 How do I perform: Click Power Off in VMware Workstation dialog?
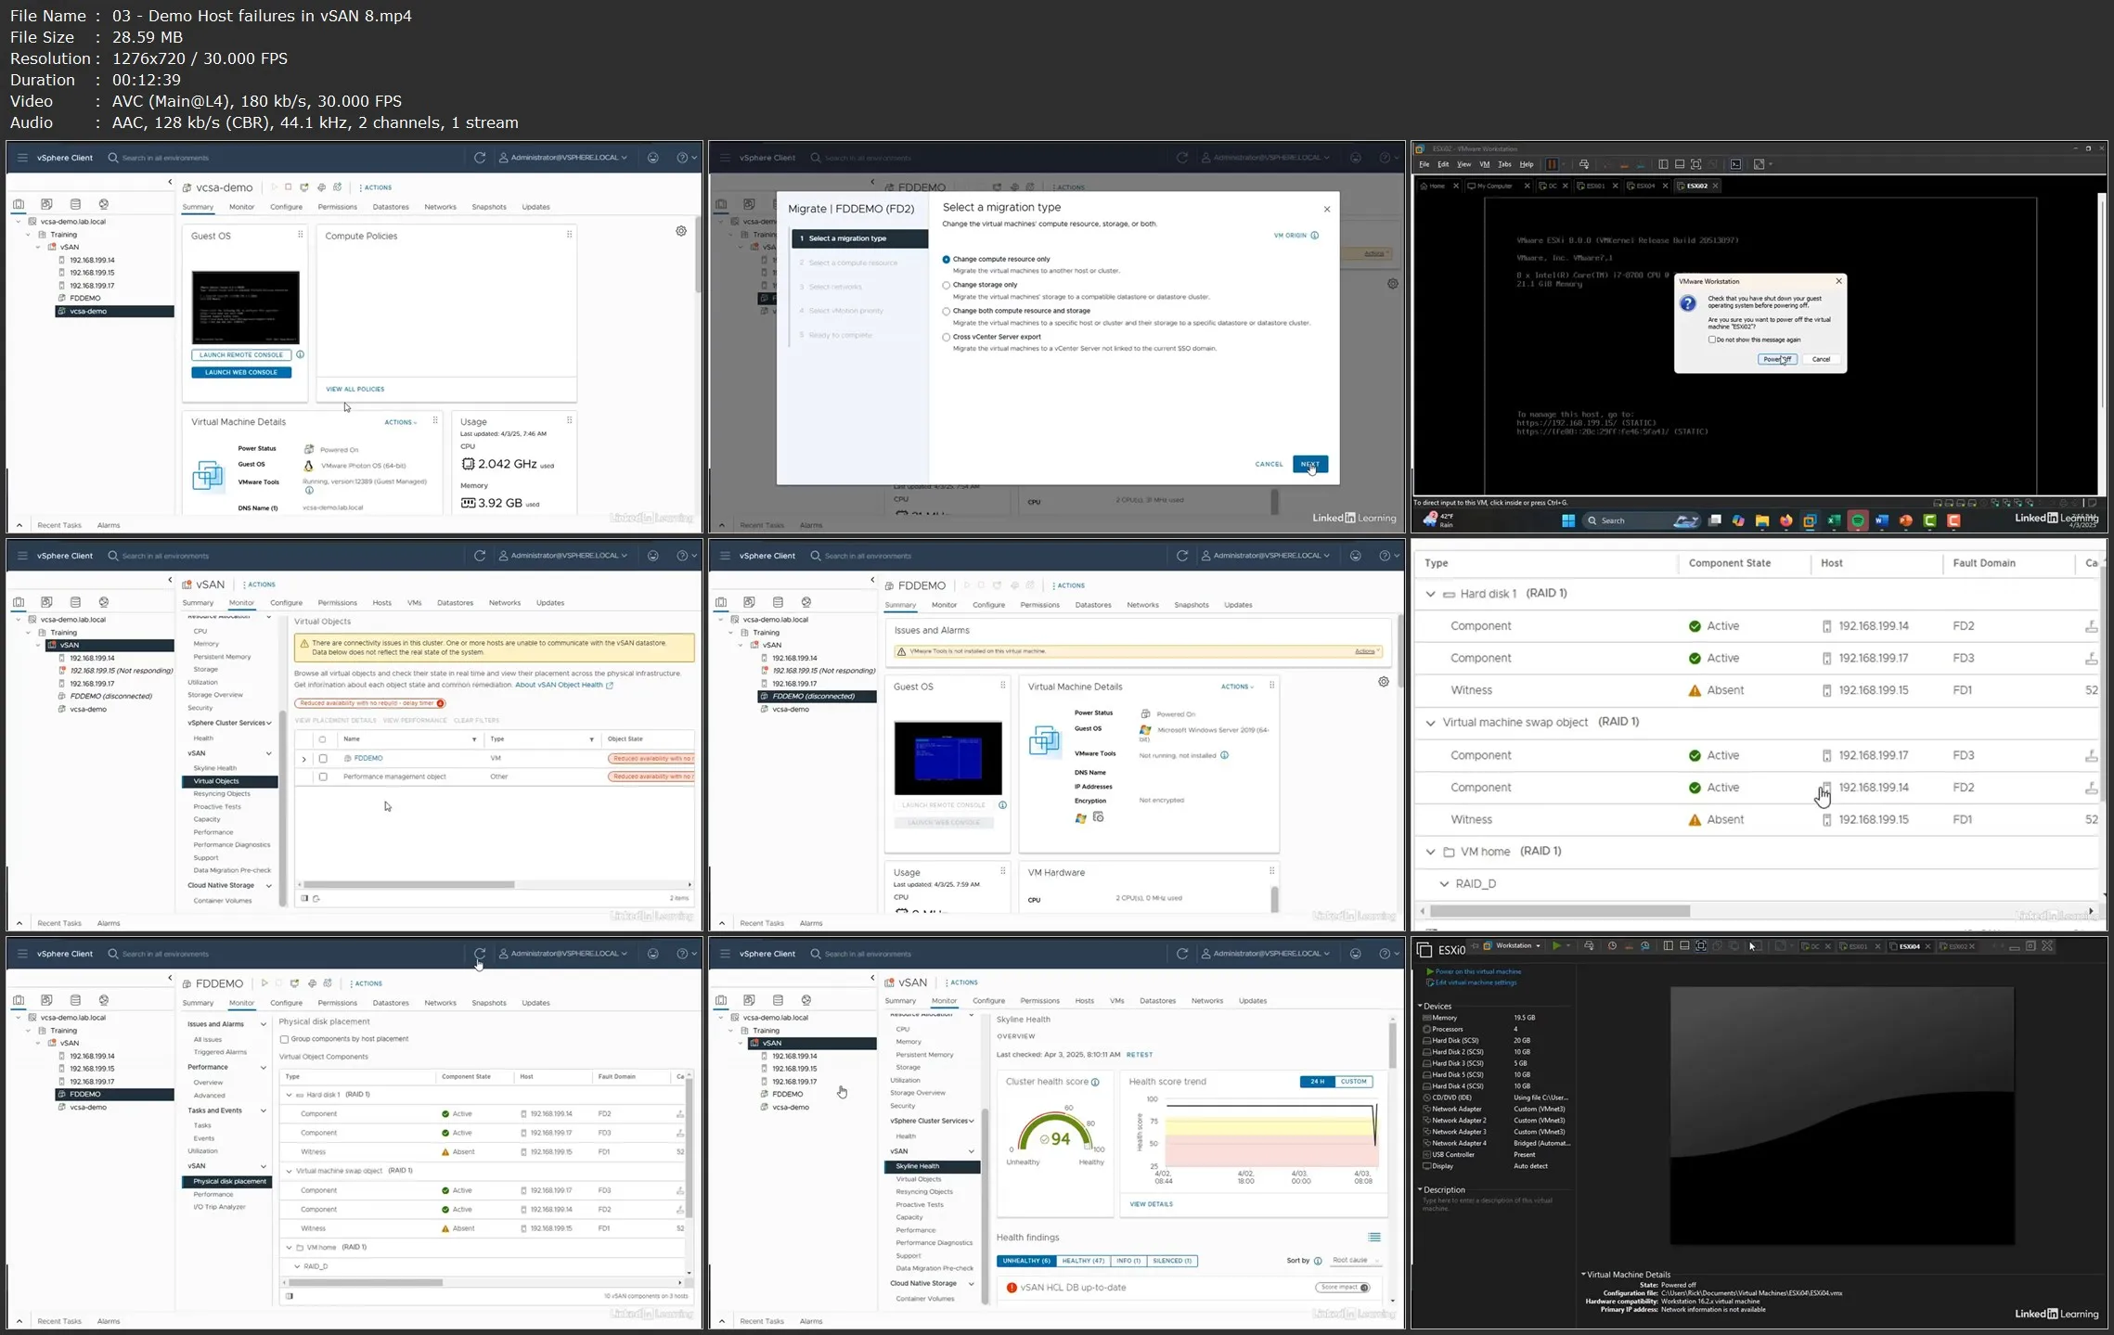1777,359
